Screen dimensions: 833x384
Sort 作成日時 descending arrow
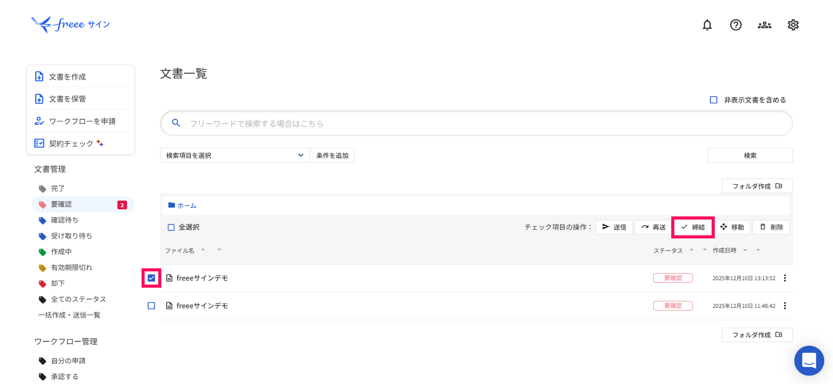[758, 250]
